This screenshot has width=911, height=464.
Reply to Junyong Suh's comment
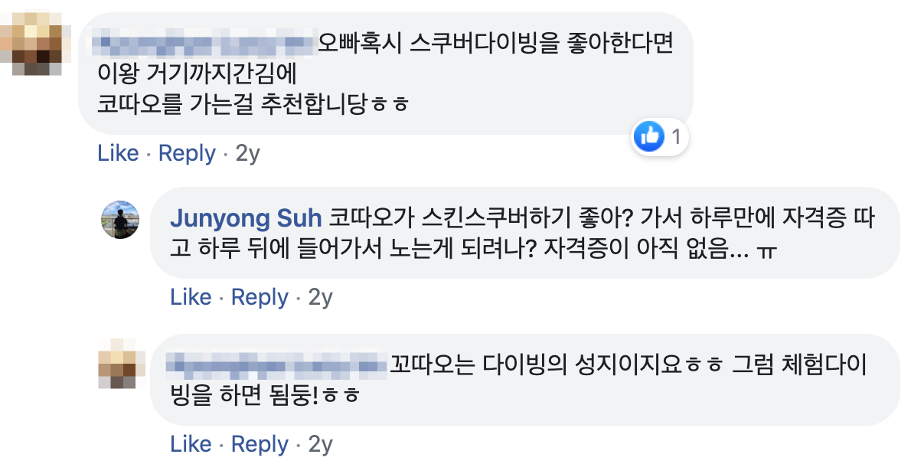point(260,297)
